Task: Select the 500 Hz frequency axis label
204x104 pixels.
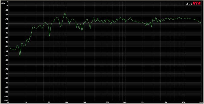Action: [x=107, y=102]
